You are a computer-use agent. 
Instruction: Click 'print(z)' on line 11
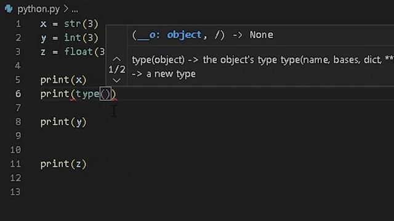(x=63, y=164)
